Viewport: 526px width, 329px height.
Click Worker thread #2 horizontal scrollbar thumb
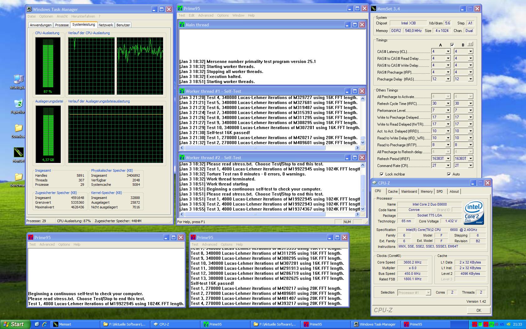point(255,214)
